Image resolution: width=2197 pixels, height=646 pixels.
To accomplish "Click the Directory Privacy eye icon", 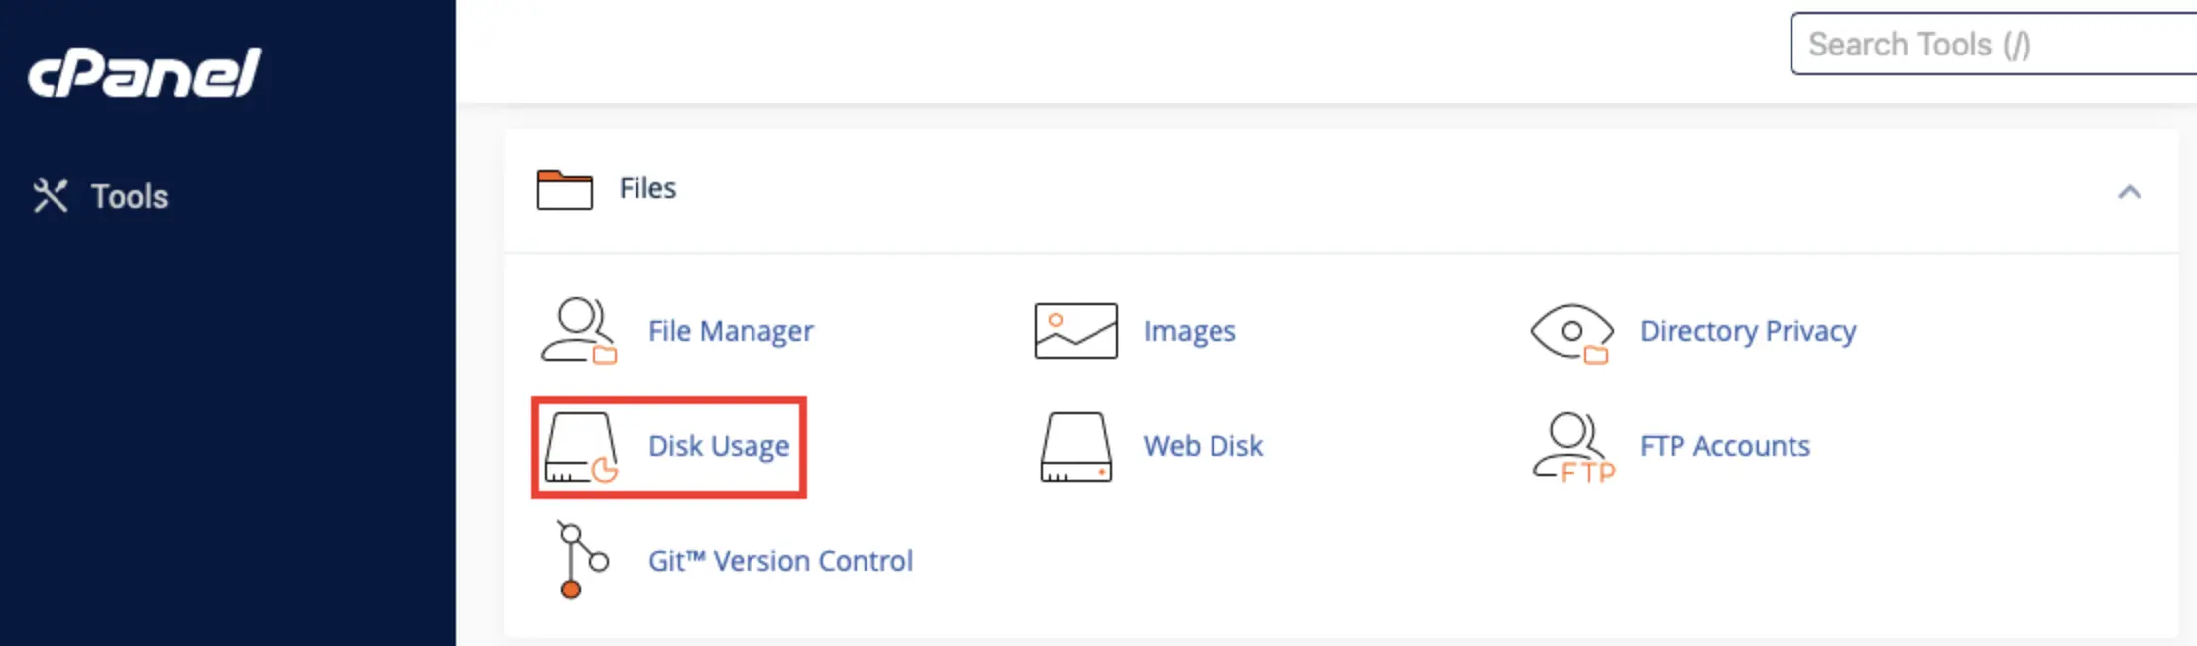I will pyautogui.click(x=1571, y=333).
